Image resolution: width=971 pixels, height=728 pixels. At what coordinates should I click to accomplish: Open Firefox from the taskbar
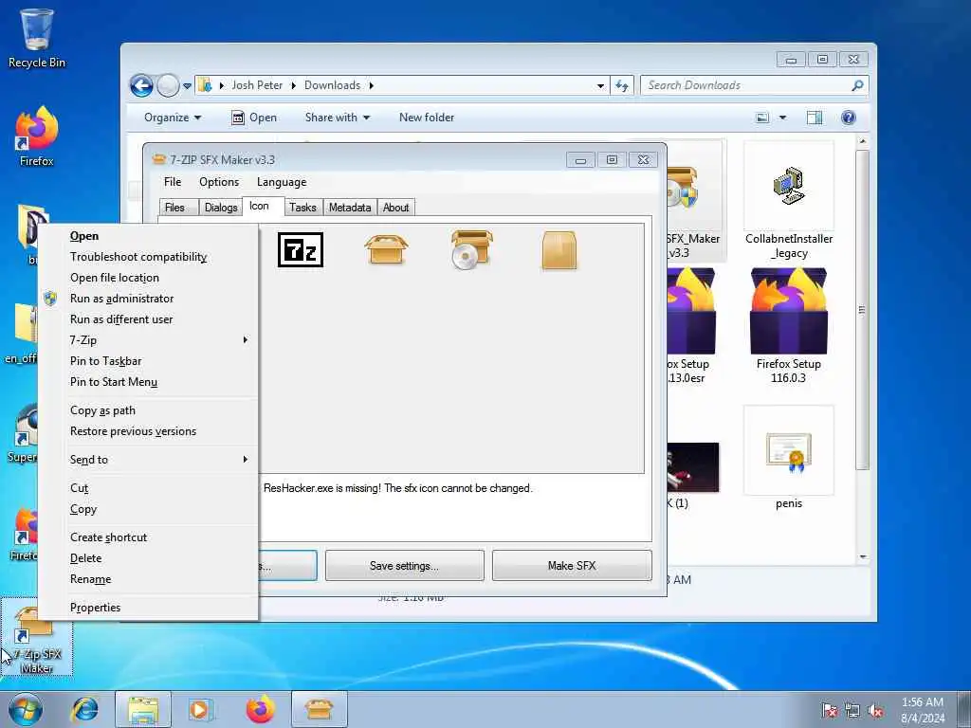tap(260, 709)
